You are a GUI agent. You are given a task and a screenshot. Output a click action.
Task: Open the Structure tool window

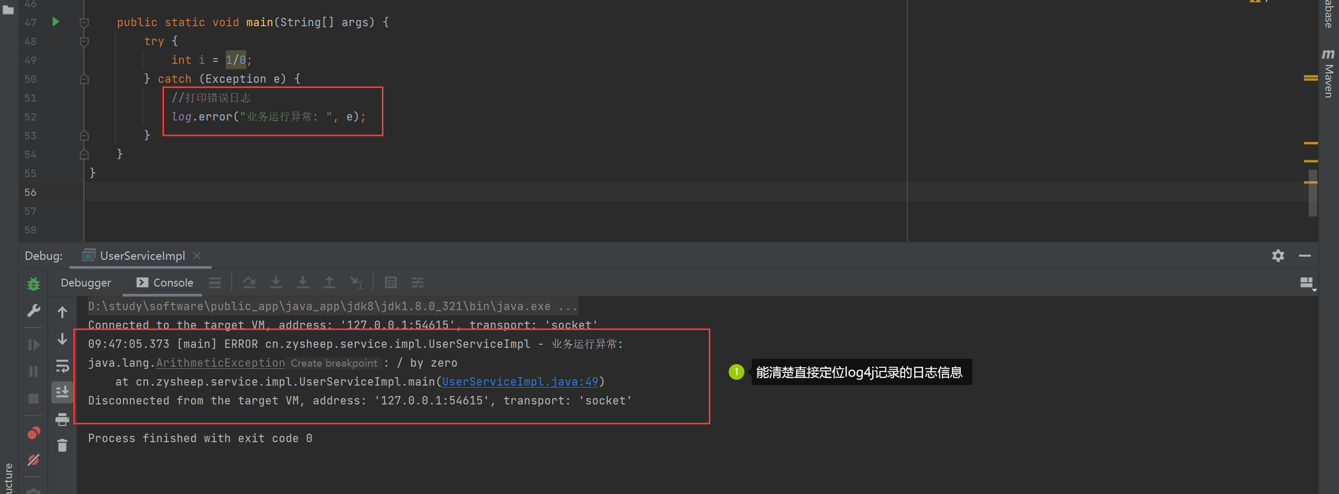(x=8, y=478)
